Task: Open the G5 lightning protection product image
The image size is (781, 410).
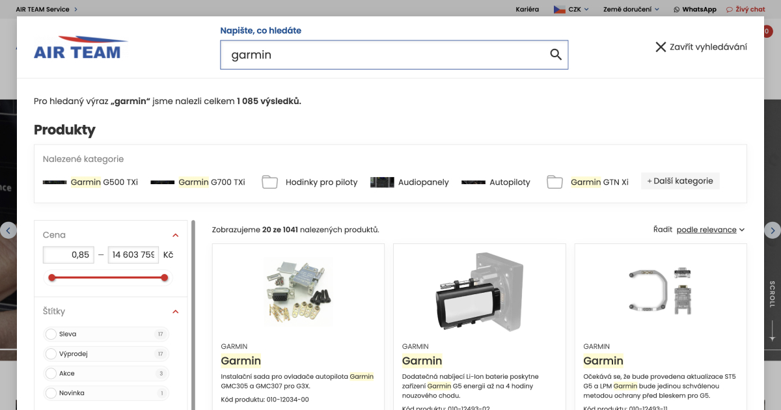Action: click(x=661, y=292)
